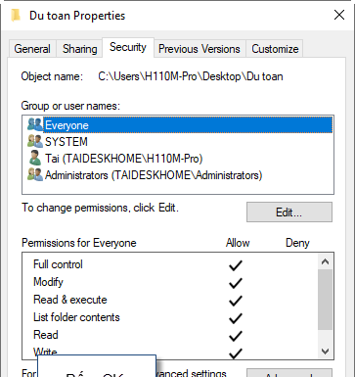The width and height of the screenshot is (355, 377).
Task: Open the Customize tab
Action: (x=275, y=49)
